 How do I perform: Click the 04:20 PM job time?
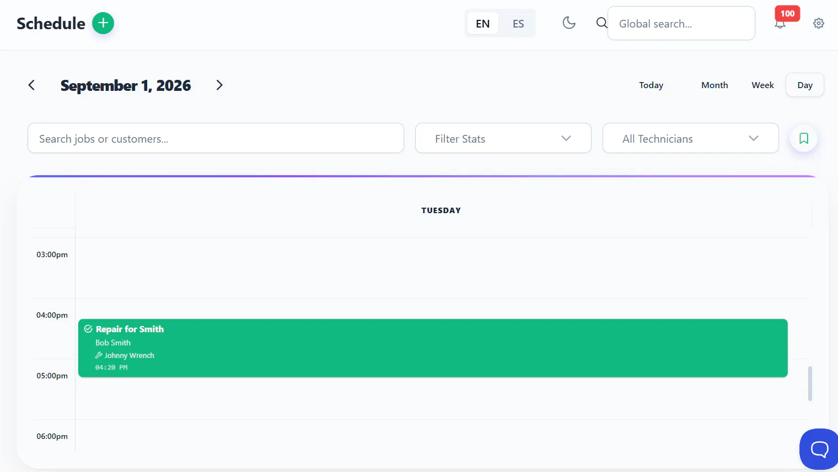[x=111, y=367]
